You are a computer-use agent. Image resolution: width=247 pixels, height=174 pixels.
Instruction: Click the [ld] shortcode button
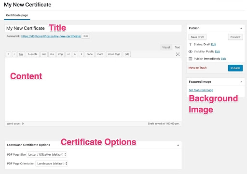(127, 54)
